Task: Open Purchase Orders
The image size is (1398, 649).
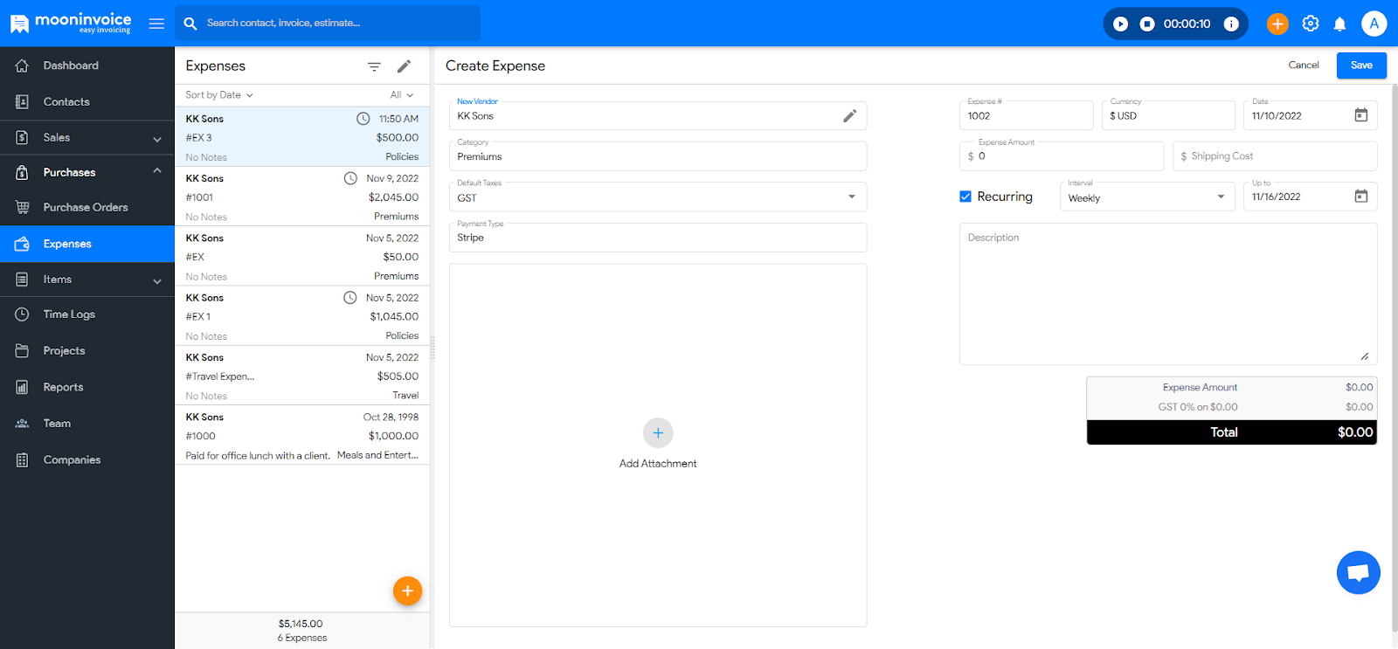Action: coord(87,207)
